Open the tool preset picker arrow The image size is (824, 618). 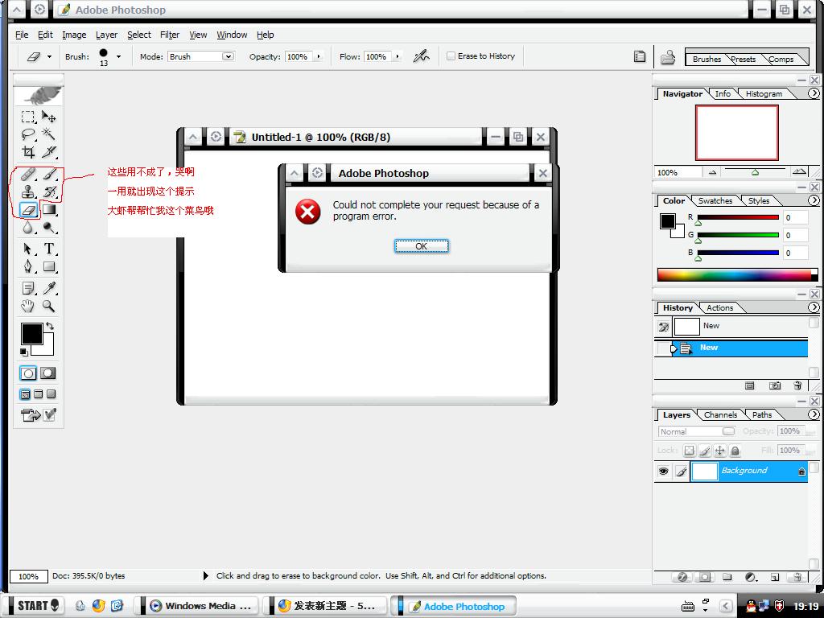[49, 56]
